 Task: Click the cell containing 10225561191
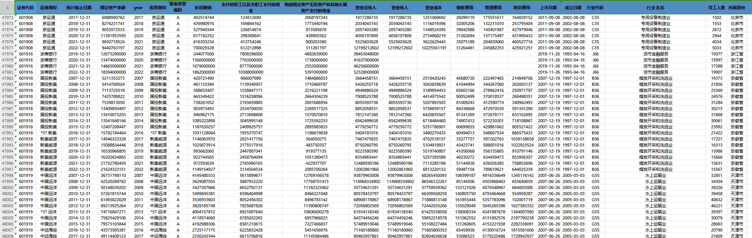[x=434, y=48]
